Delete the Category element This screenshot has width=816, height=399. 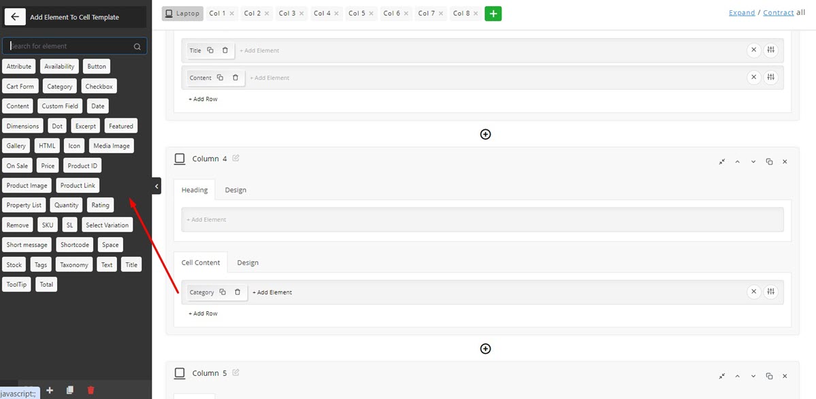tap(238, 292)
